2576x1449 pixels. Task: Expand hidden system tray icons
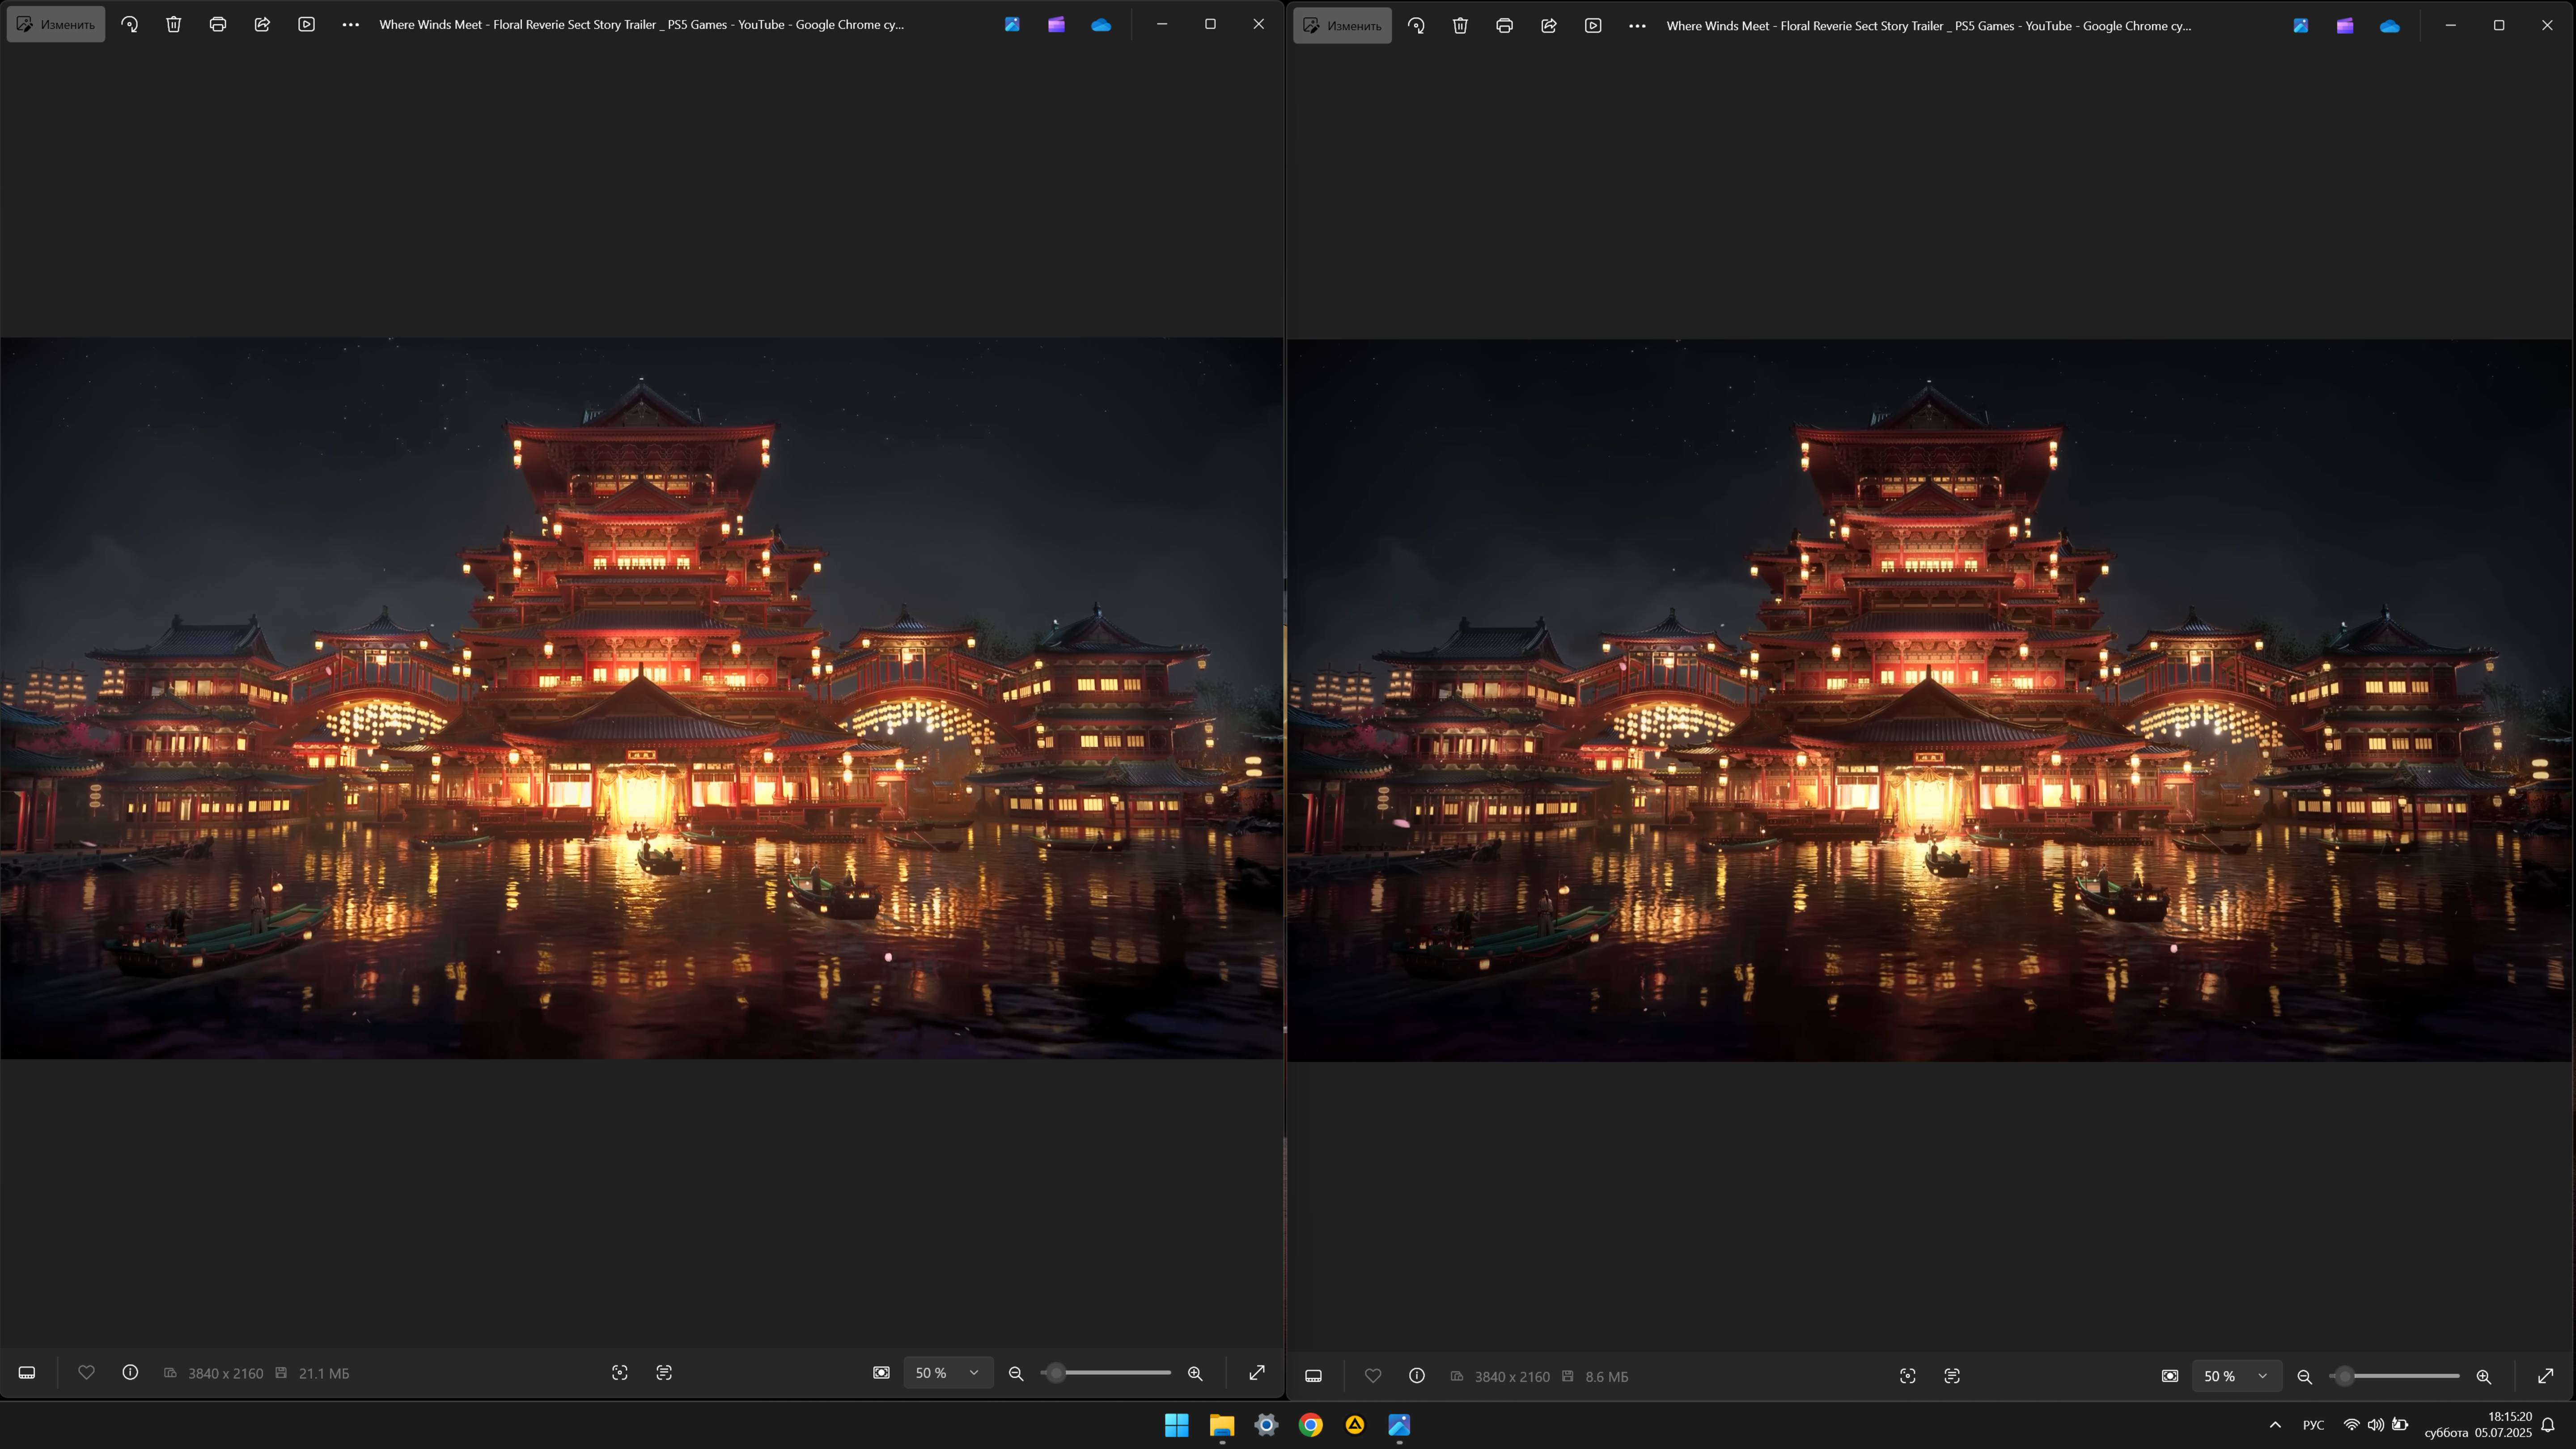pos(2275,1425)
